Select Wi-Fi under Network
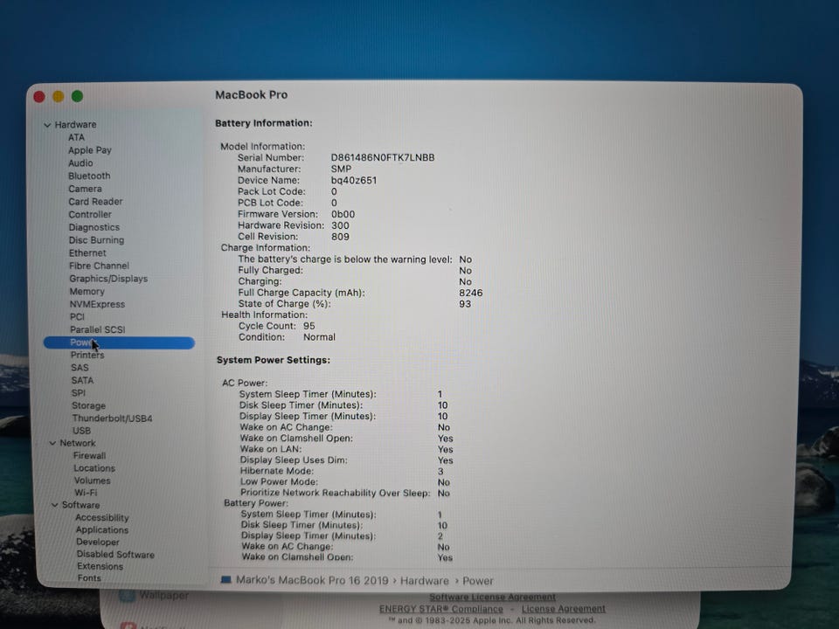 tap(86, 493)
